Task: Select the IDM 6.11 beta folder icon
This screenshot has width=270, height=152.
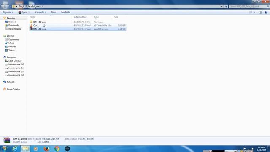Action: click(x=31, y=22)
